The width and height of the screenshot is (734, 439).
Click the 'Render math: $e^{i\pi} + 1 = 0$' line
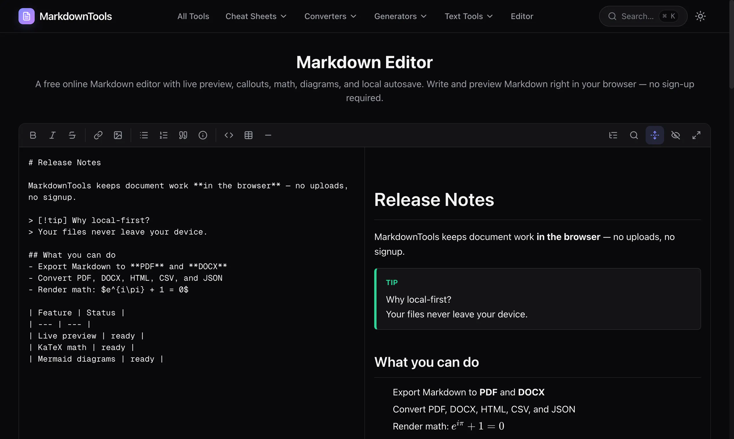pyautogui.click(x=108, y=290)
